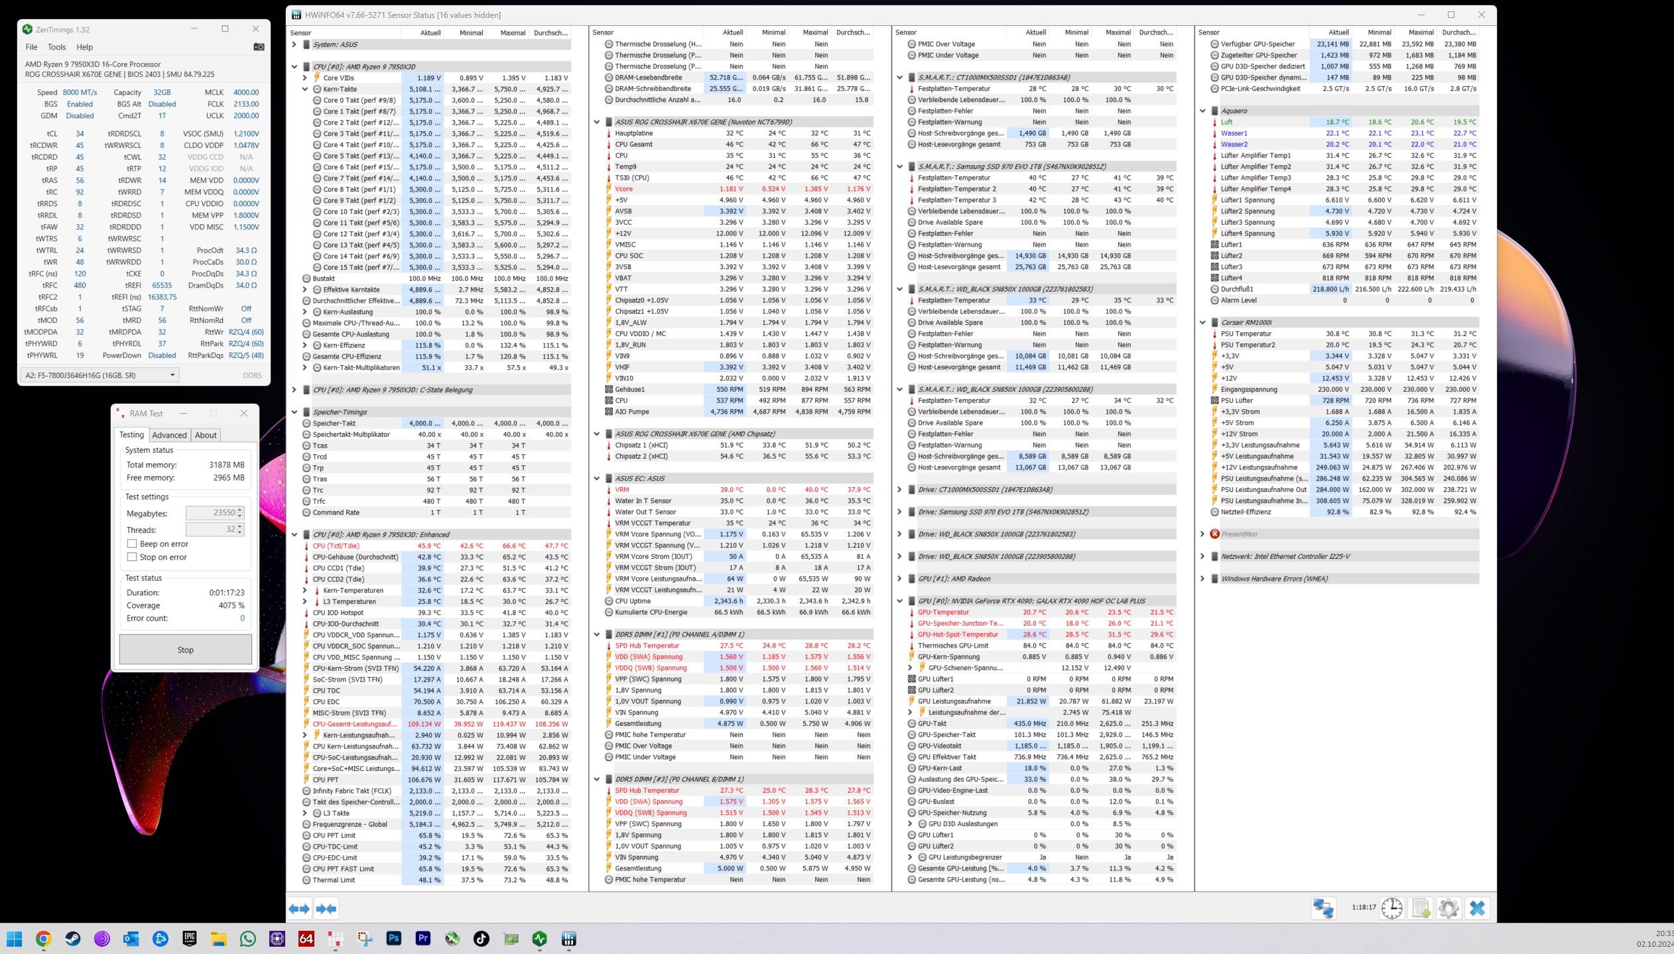Click the ZenTimings screenshot camera icon
The height and width of the screenshot is (954, 1674).
tap(259, 47)
